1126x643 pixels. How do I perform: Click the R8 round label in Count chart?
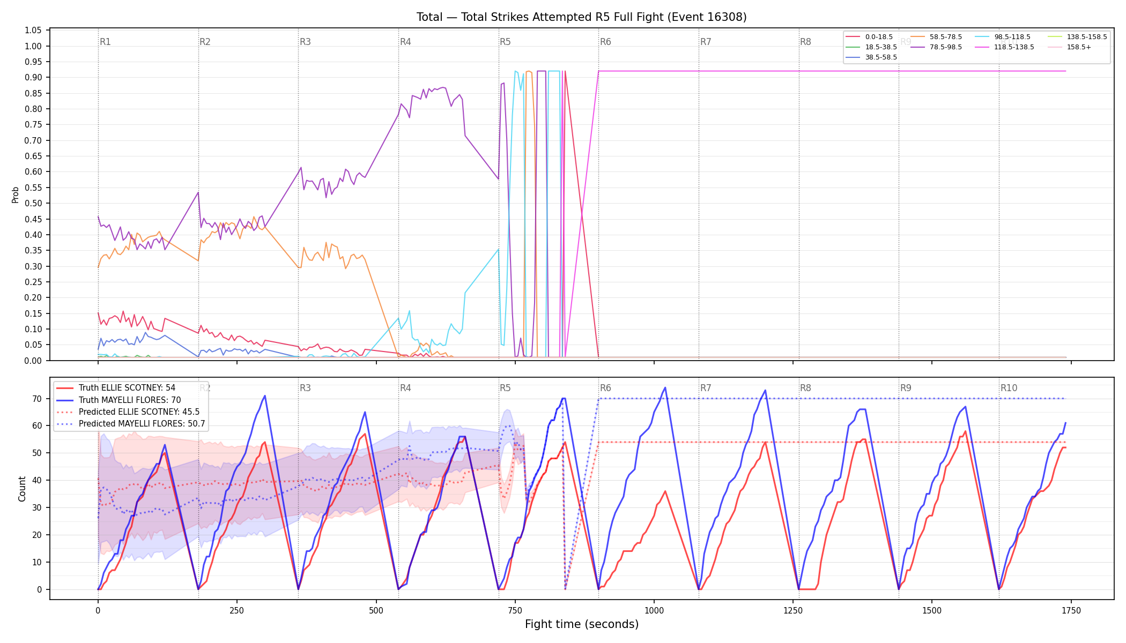click(x=805, y=388)
